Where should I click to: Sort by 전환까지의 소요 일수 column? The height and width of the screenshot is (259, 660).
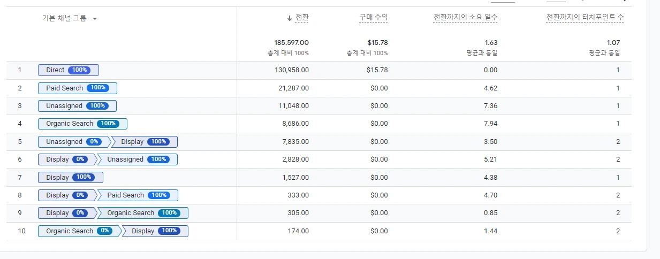(x=465, y=18)
